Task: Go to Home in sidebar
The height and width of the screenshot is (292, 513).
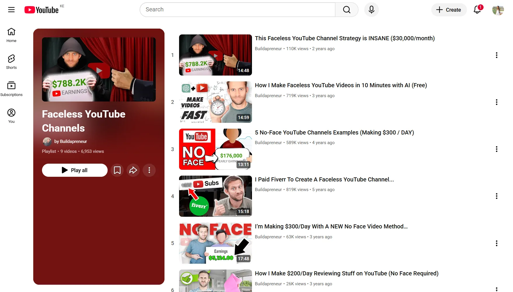Action: 11,35
